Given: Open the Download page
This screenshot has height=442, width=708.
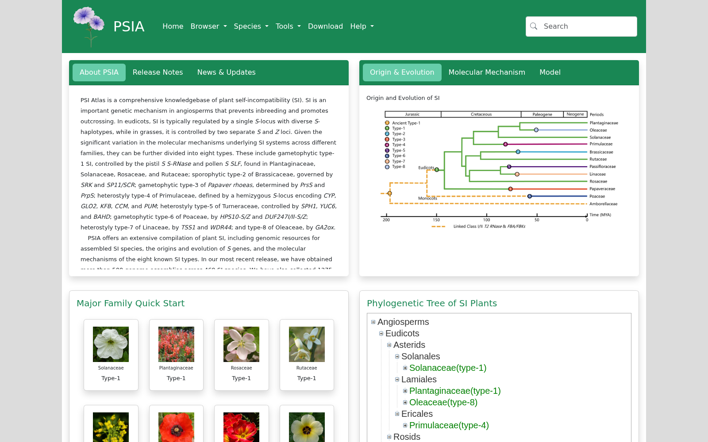Looking at the screenshot, I should 325,27.
